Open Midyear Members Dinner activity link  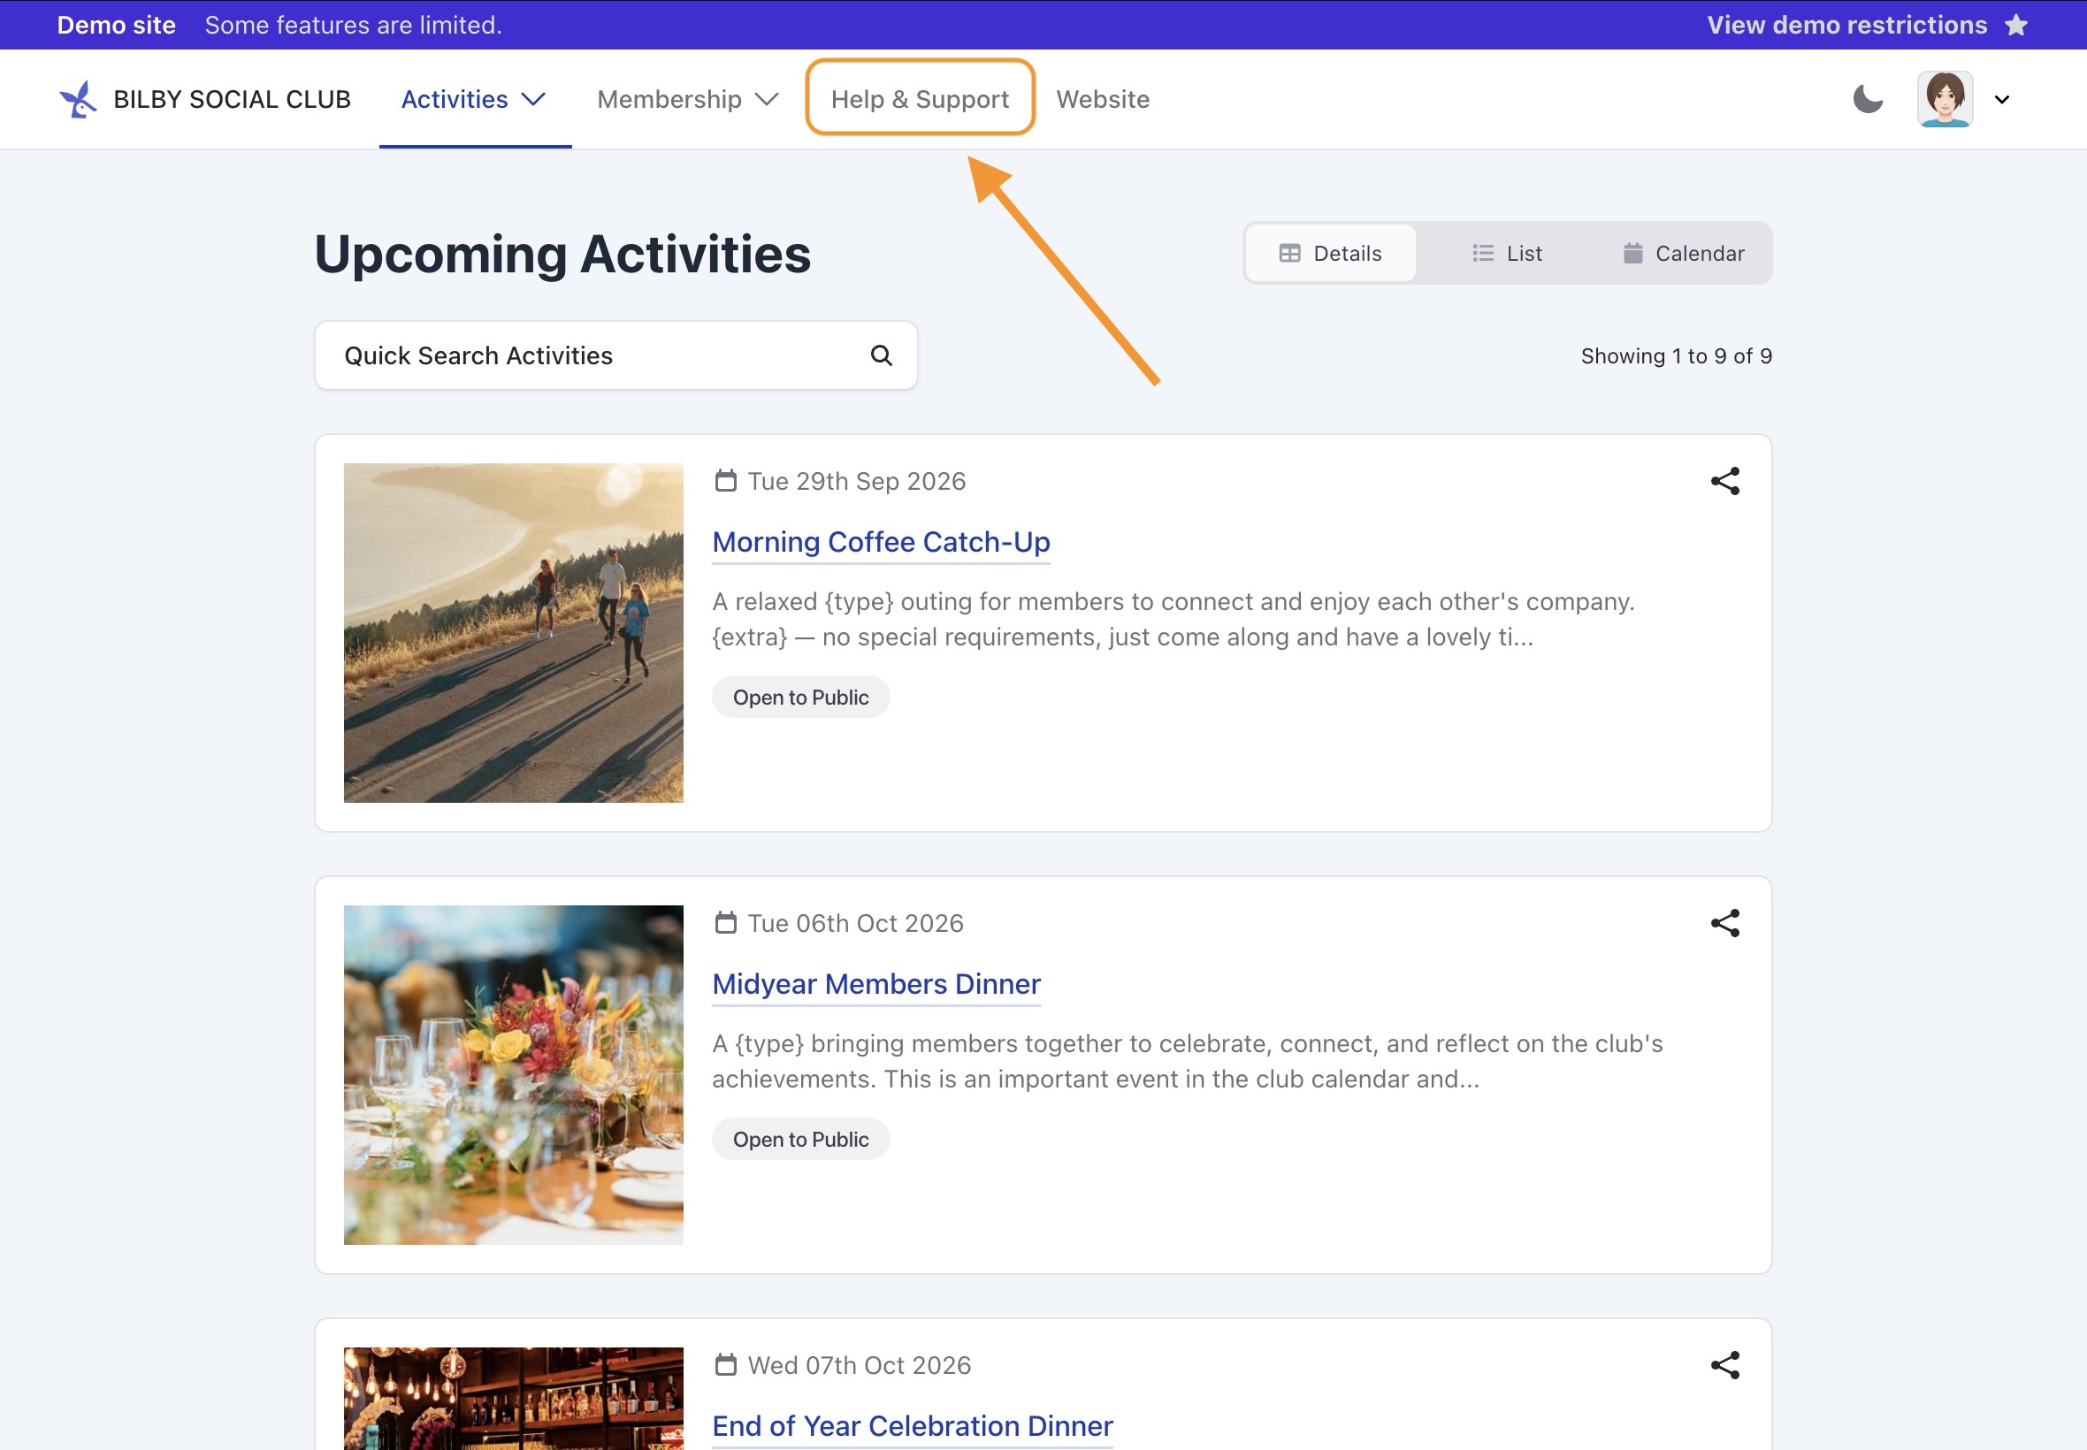click(x=875, y=984)
